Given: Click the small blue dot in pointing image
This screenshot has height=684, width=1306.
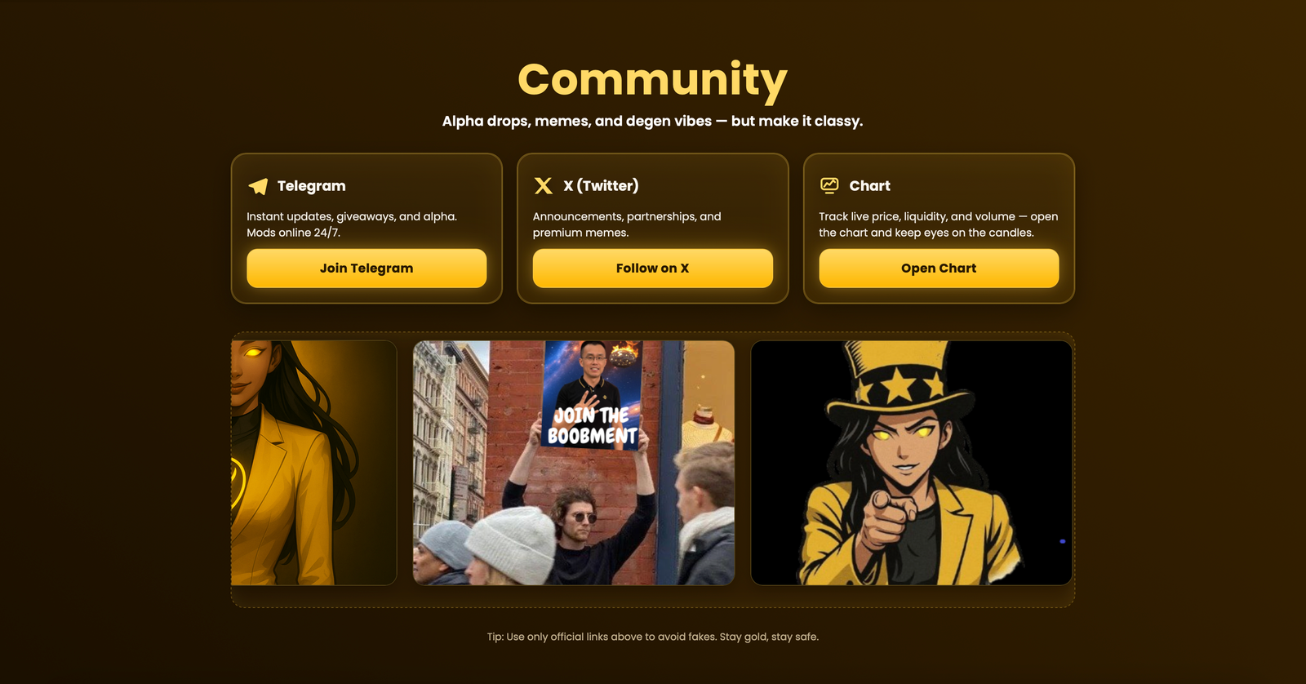Looking at the screenshot, I should tap(1063, 541).
